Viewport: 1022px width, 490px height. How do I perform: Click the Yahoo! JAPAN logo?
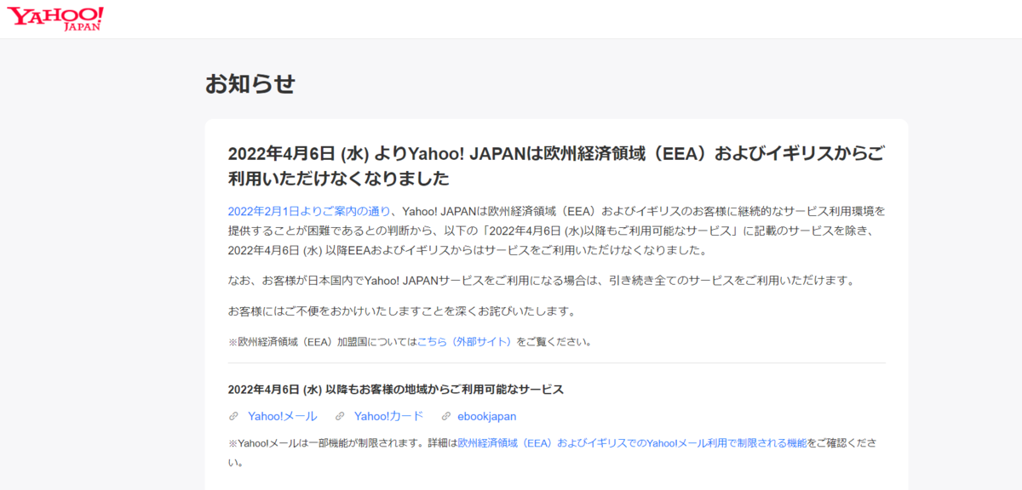coord(55,19)
